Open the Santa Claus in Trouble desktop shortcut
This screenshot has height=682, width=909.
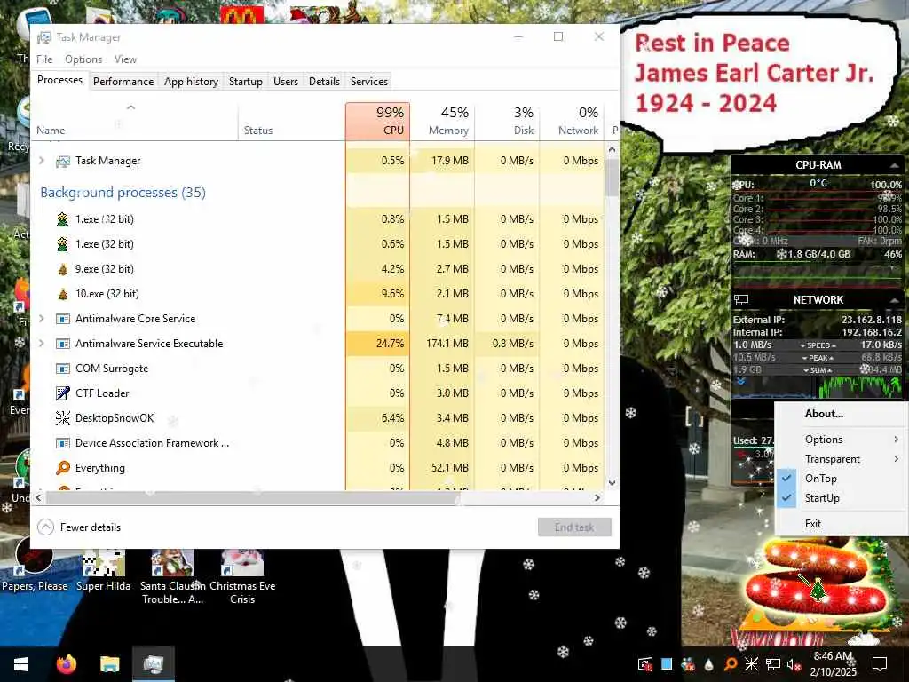tap(172, 577)
